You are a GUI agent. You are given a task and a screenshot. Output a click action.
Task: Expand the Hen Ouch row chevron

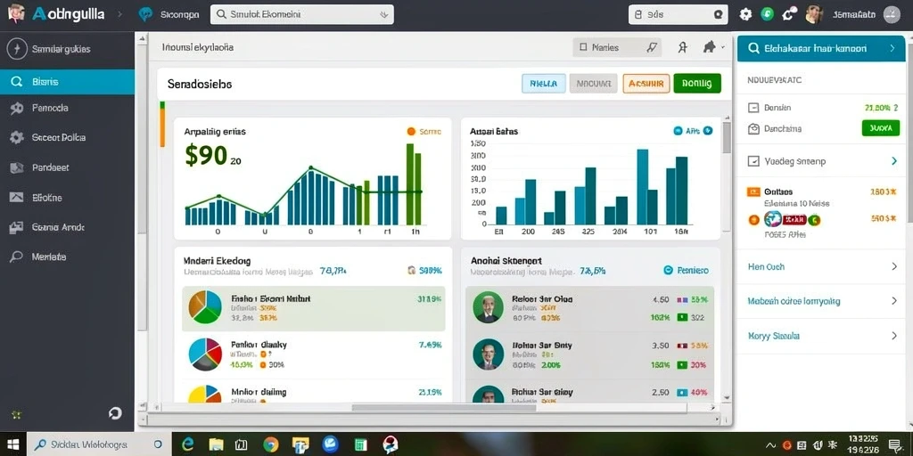(894, 267)
